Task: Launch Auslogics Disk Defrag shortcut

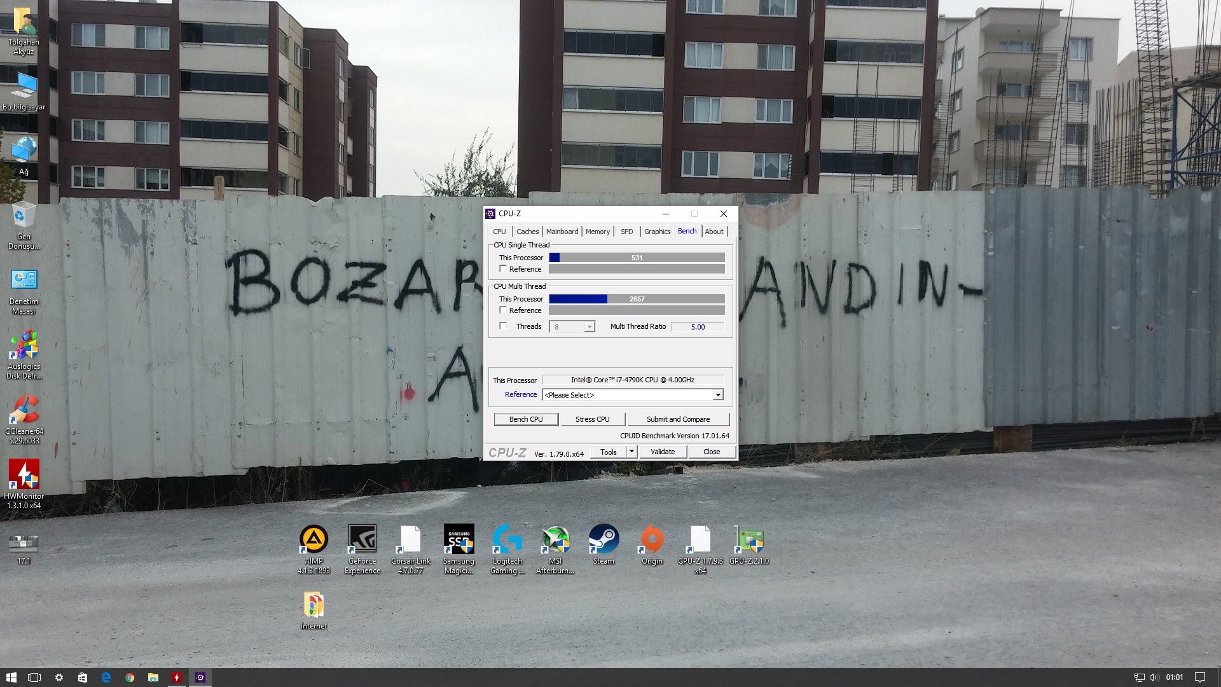Action: pos(24,355)
